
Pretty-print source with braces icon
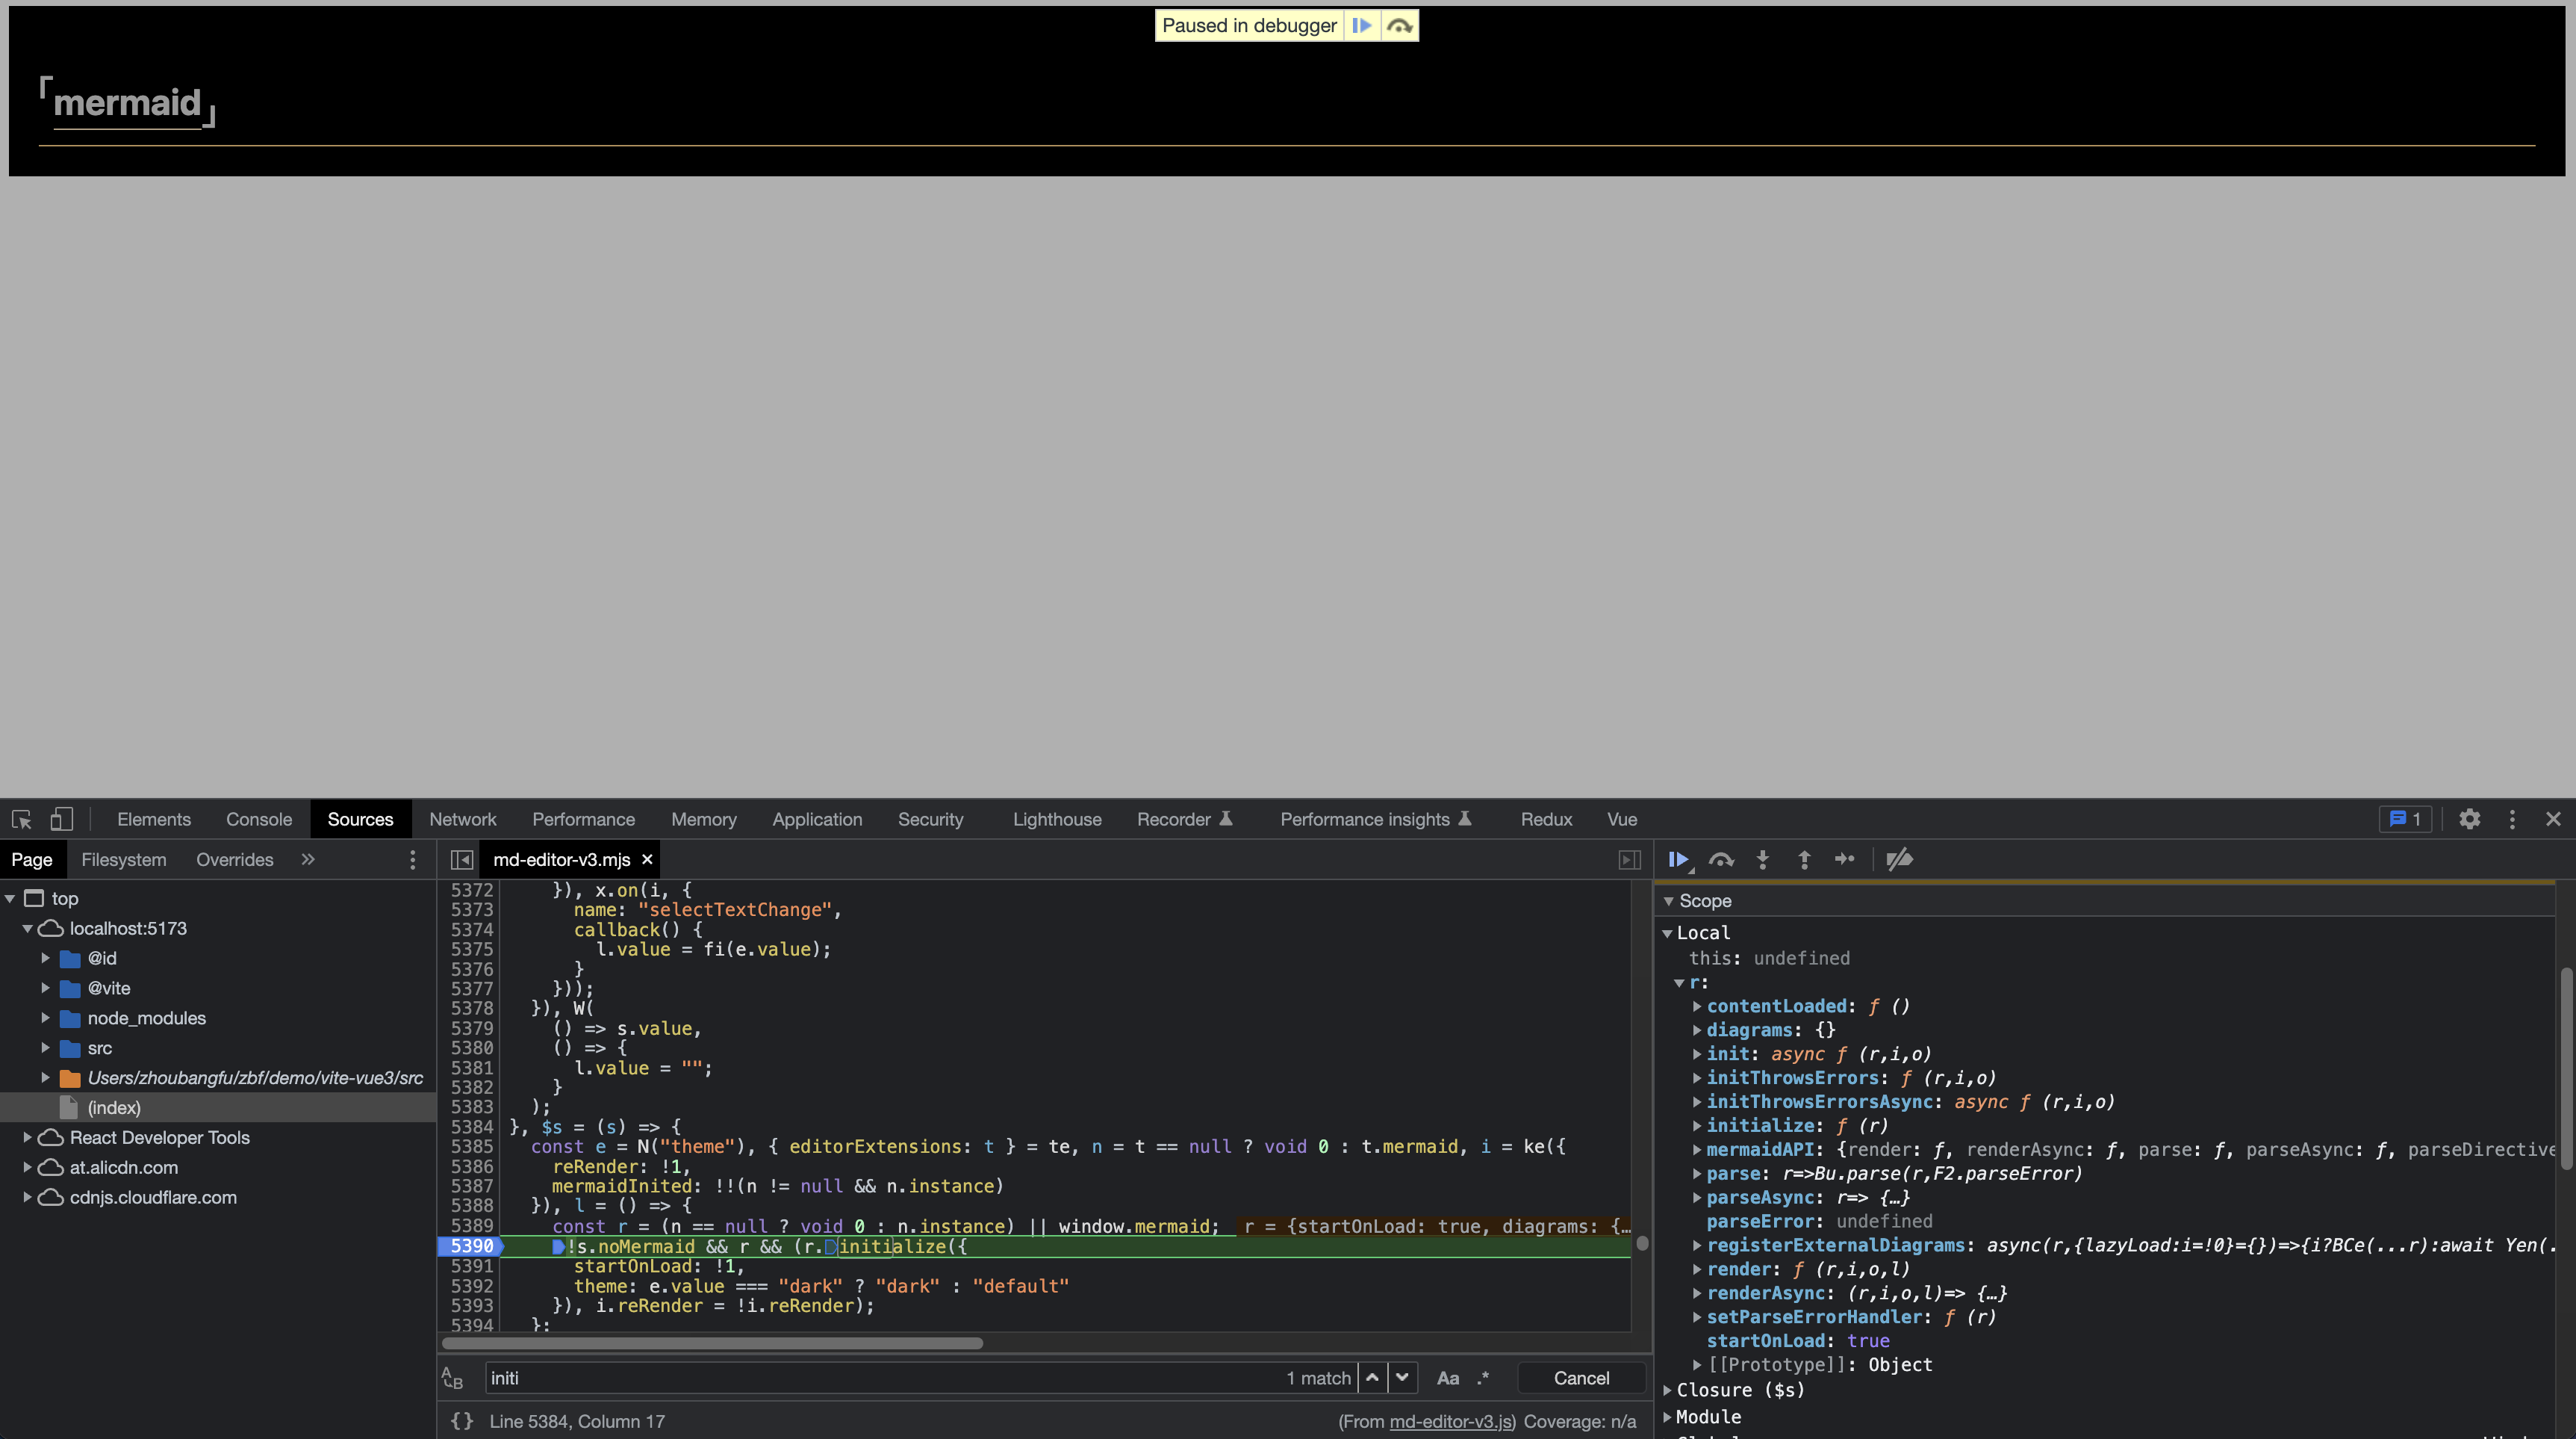[x=462, y=1420]
